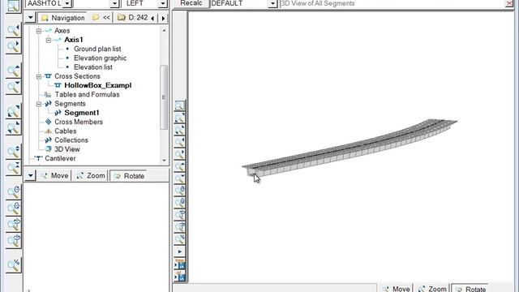This screenshot has width=519, height=292.
Task: Click the pan-right magnifier in the left toolbar
Action: click(13, 46)
